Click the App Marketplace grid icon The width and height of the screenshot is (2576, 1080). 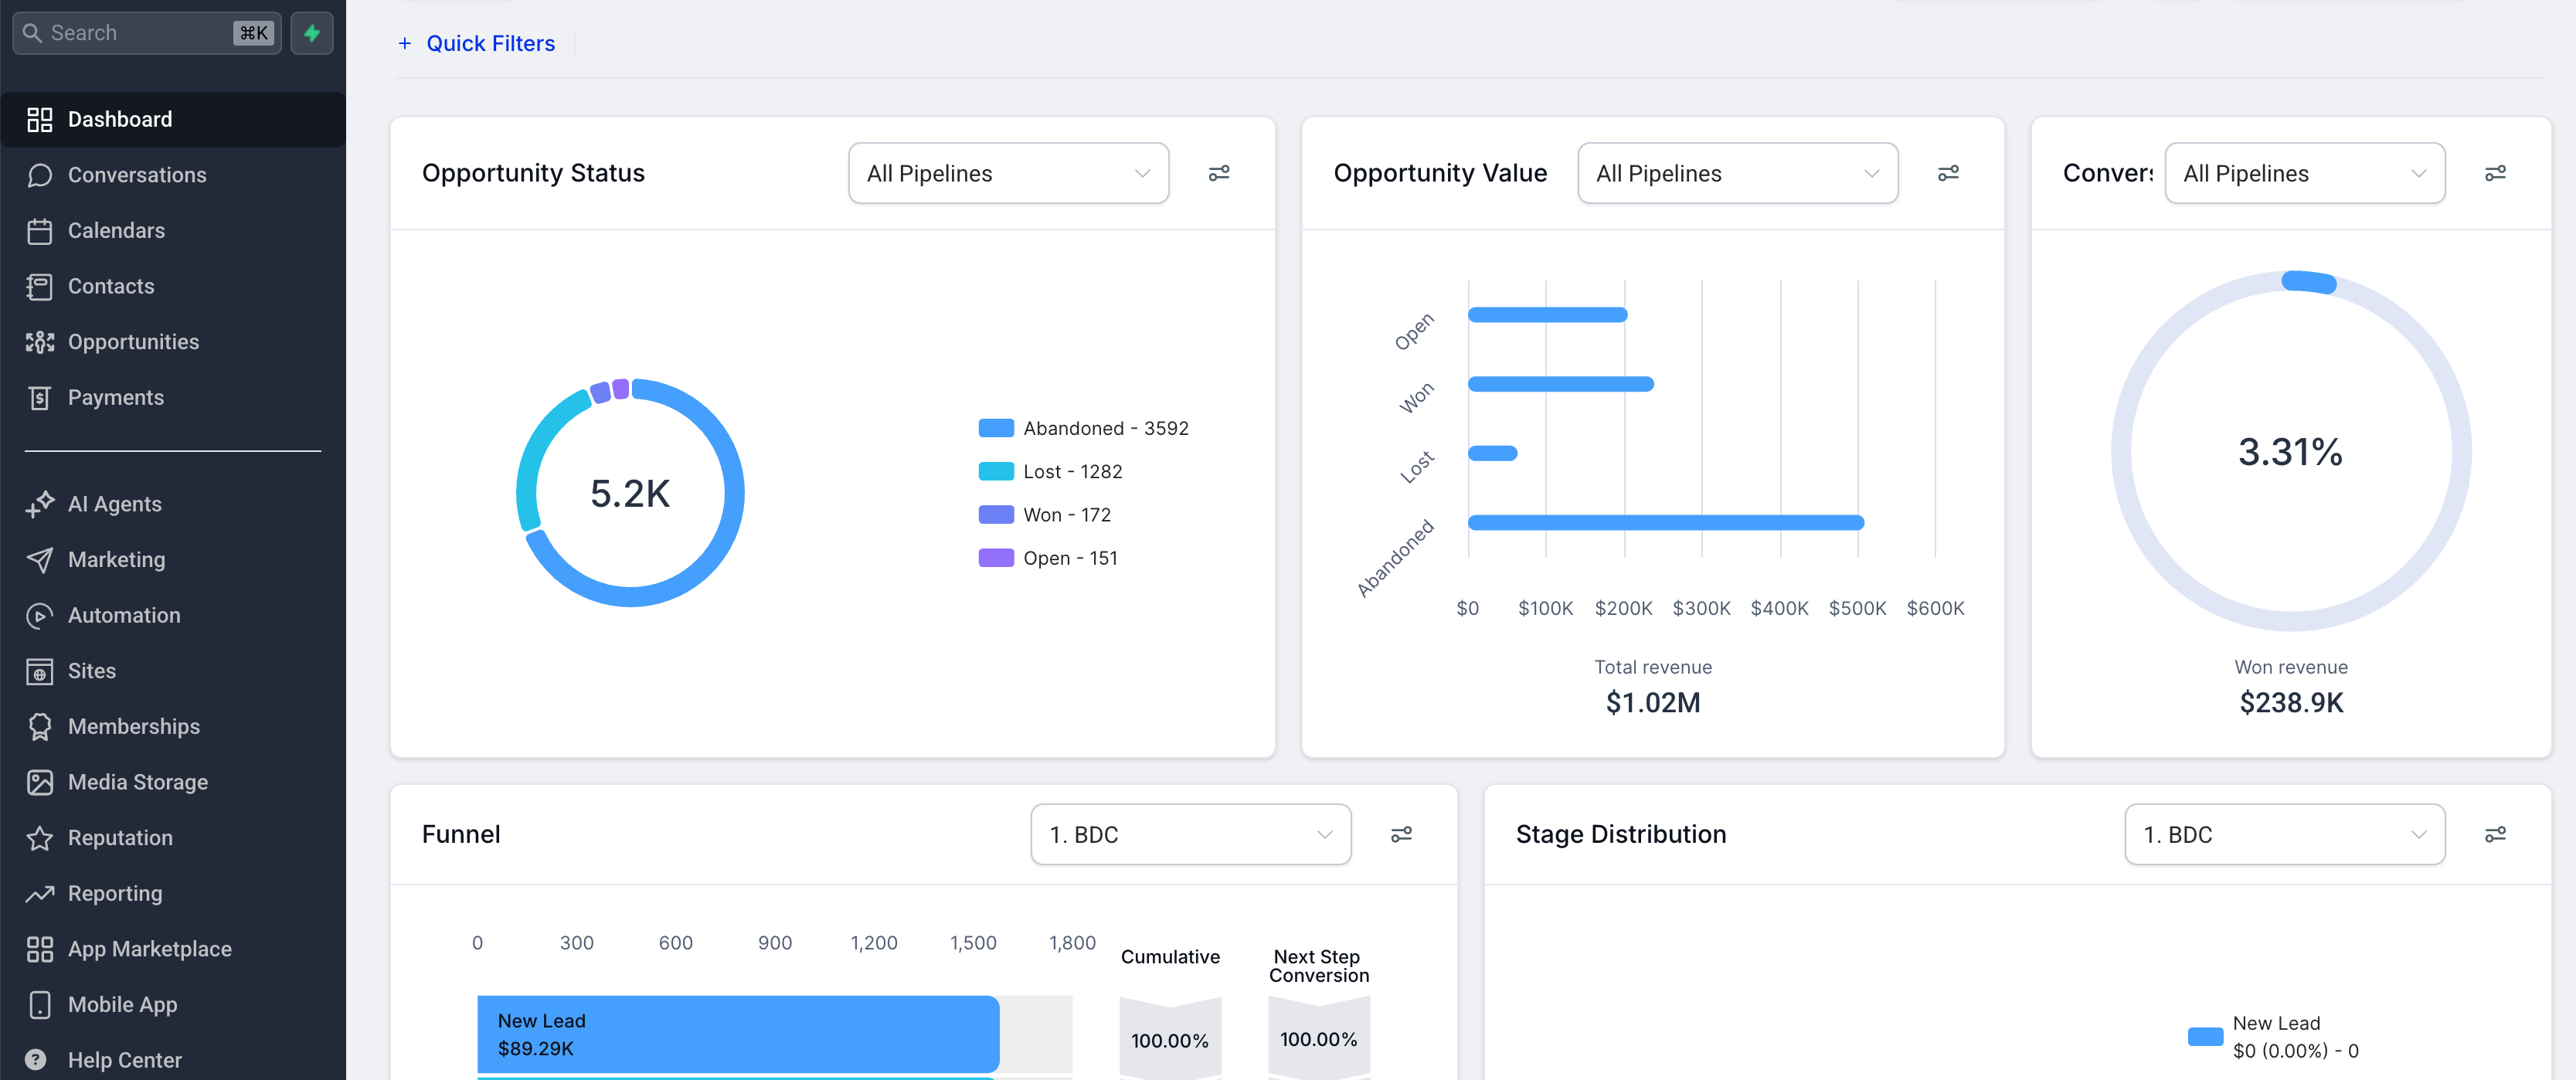(x=39, y=949)
